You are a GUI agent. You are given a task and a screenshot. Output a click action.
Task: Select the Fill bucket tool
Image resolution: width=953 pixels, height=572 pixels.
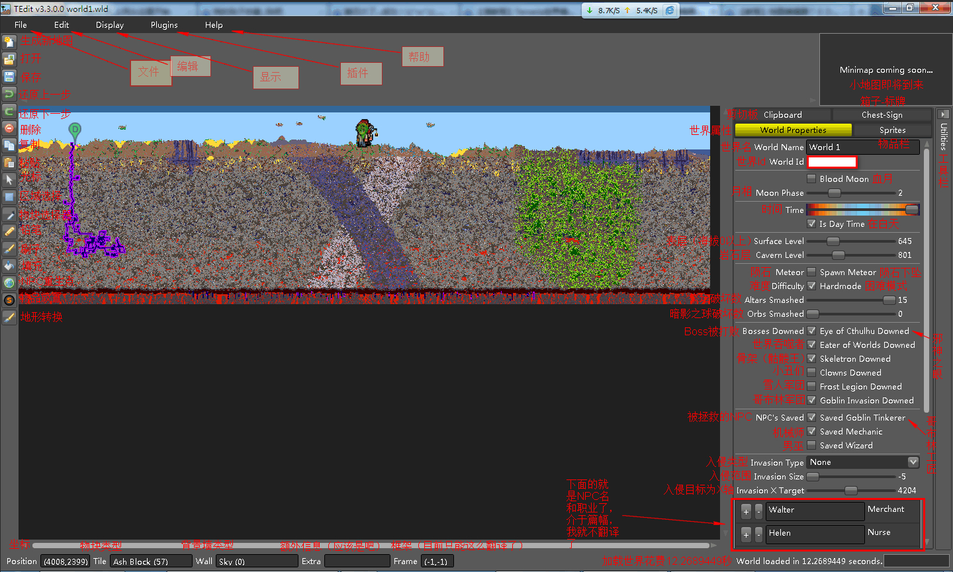9,266
